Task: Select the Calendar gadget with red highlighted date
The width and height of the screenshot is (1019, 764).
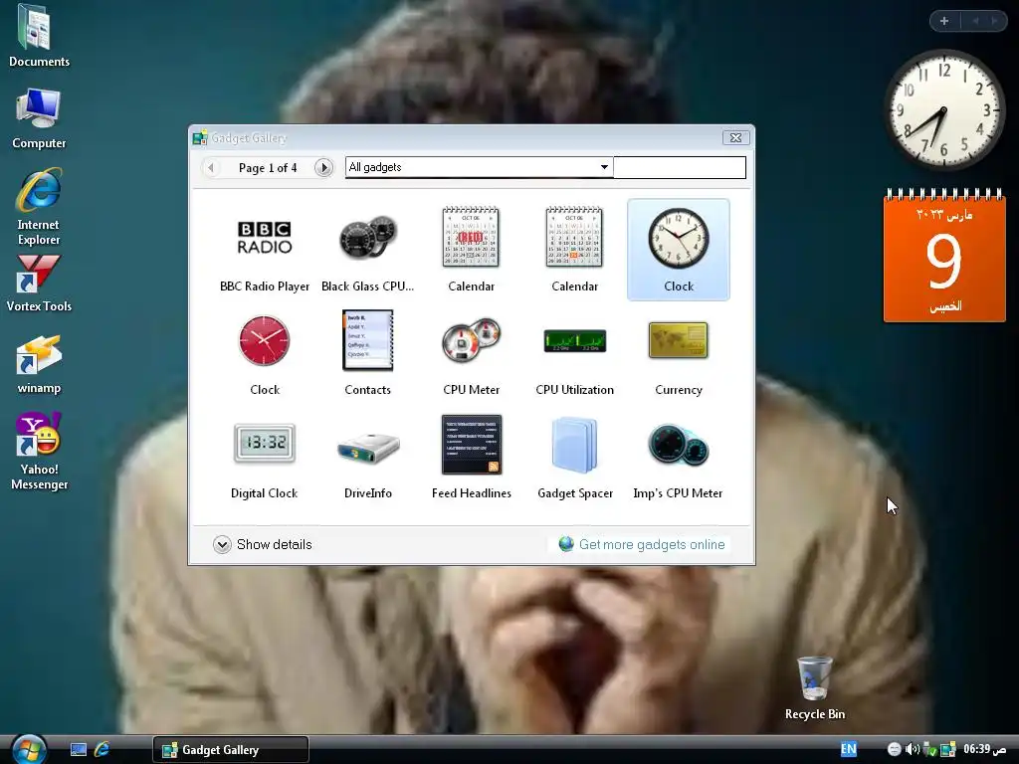Action: [x=471, y=250]
